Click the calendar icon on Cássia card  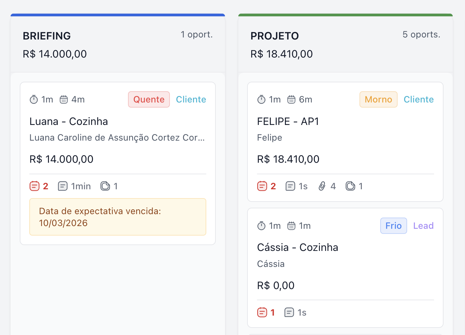tap(291, 226)
